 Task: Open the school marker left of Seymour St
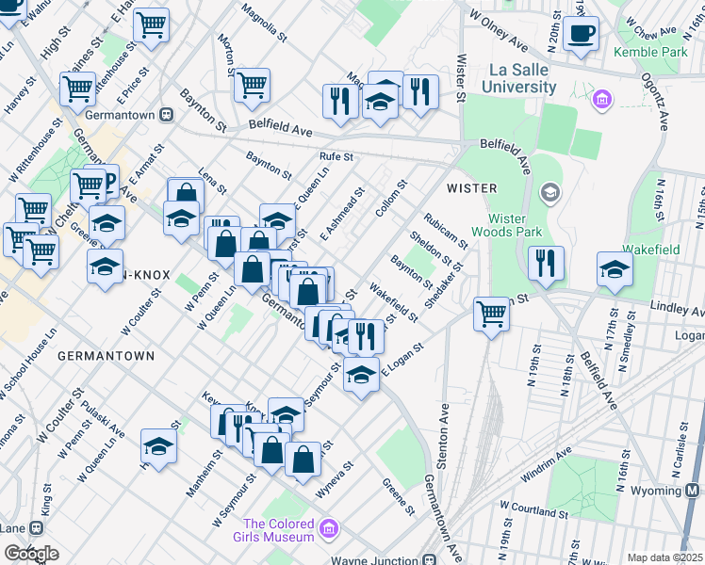(286, 415)
